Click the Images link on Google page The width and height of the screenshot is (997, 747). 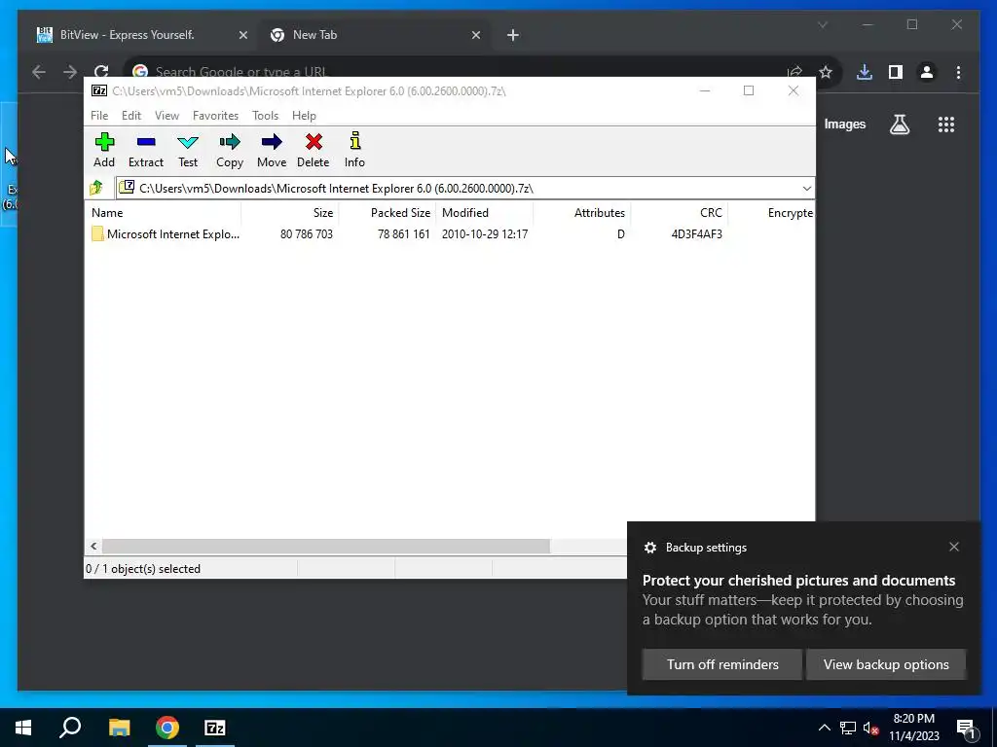pos(844,124)
